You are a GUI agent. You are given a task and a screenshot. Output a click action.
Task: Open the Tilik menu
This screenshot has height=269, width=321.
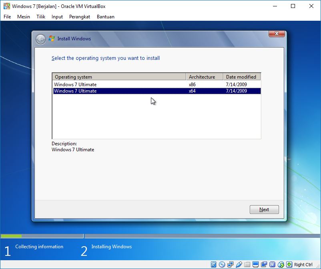click(x=41, y=17)
